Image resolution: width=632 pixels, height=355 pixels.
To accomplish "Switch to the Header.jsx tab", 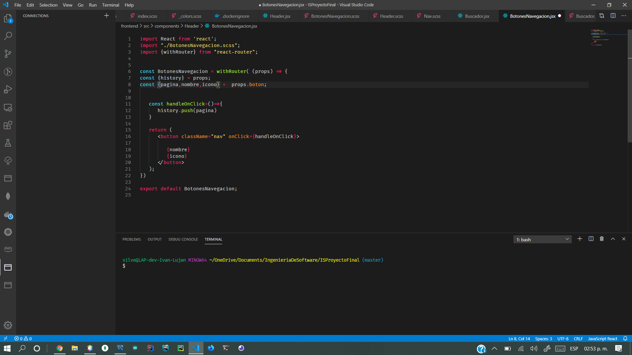I will pos(279,16).
